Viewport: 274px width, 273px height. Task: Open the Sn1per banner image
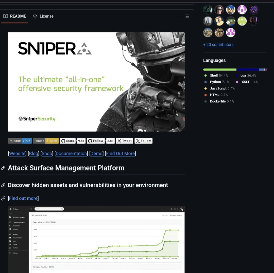(x=96, y=82)
